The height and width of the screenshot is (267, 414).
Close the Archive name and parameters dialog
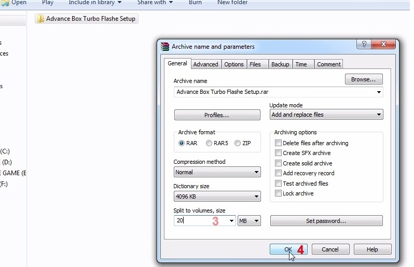click(383, 44)
